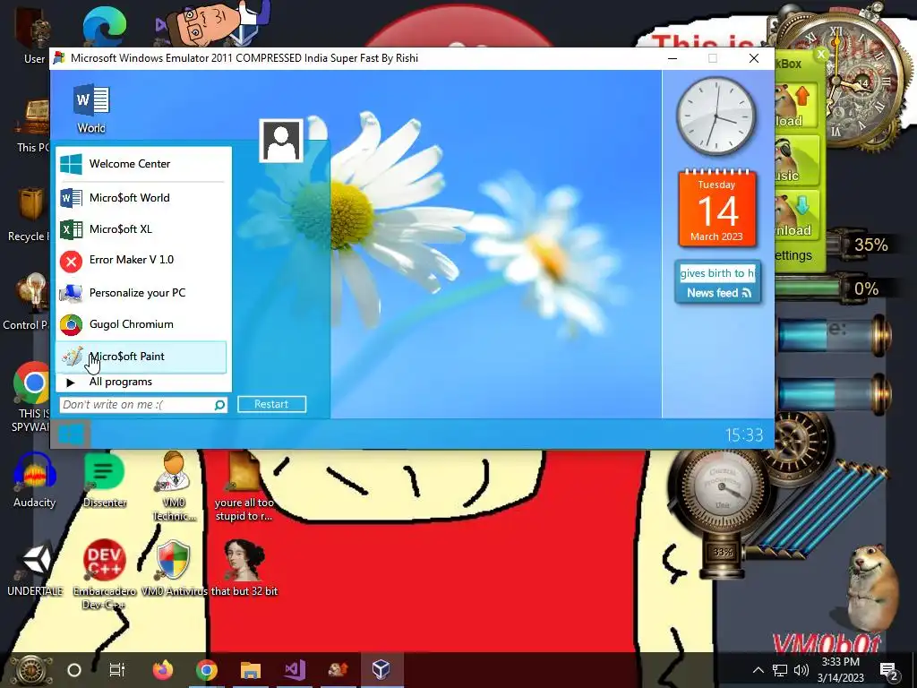The image size is (917, 688).
Task: Open Recycle Bin desktop icon
Action: tap(30, 214)
